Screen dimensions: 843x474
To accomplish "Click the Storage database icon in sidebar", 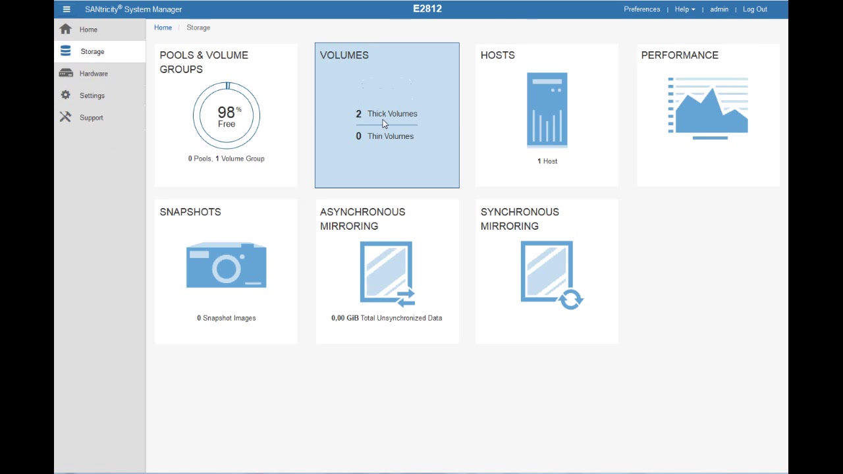I will [x=65, y=51].
